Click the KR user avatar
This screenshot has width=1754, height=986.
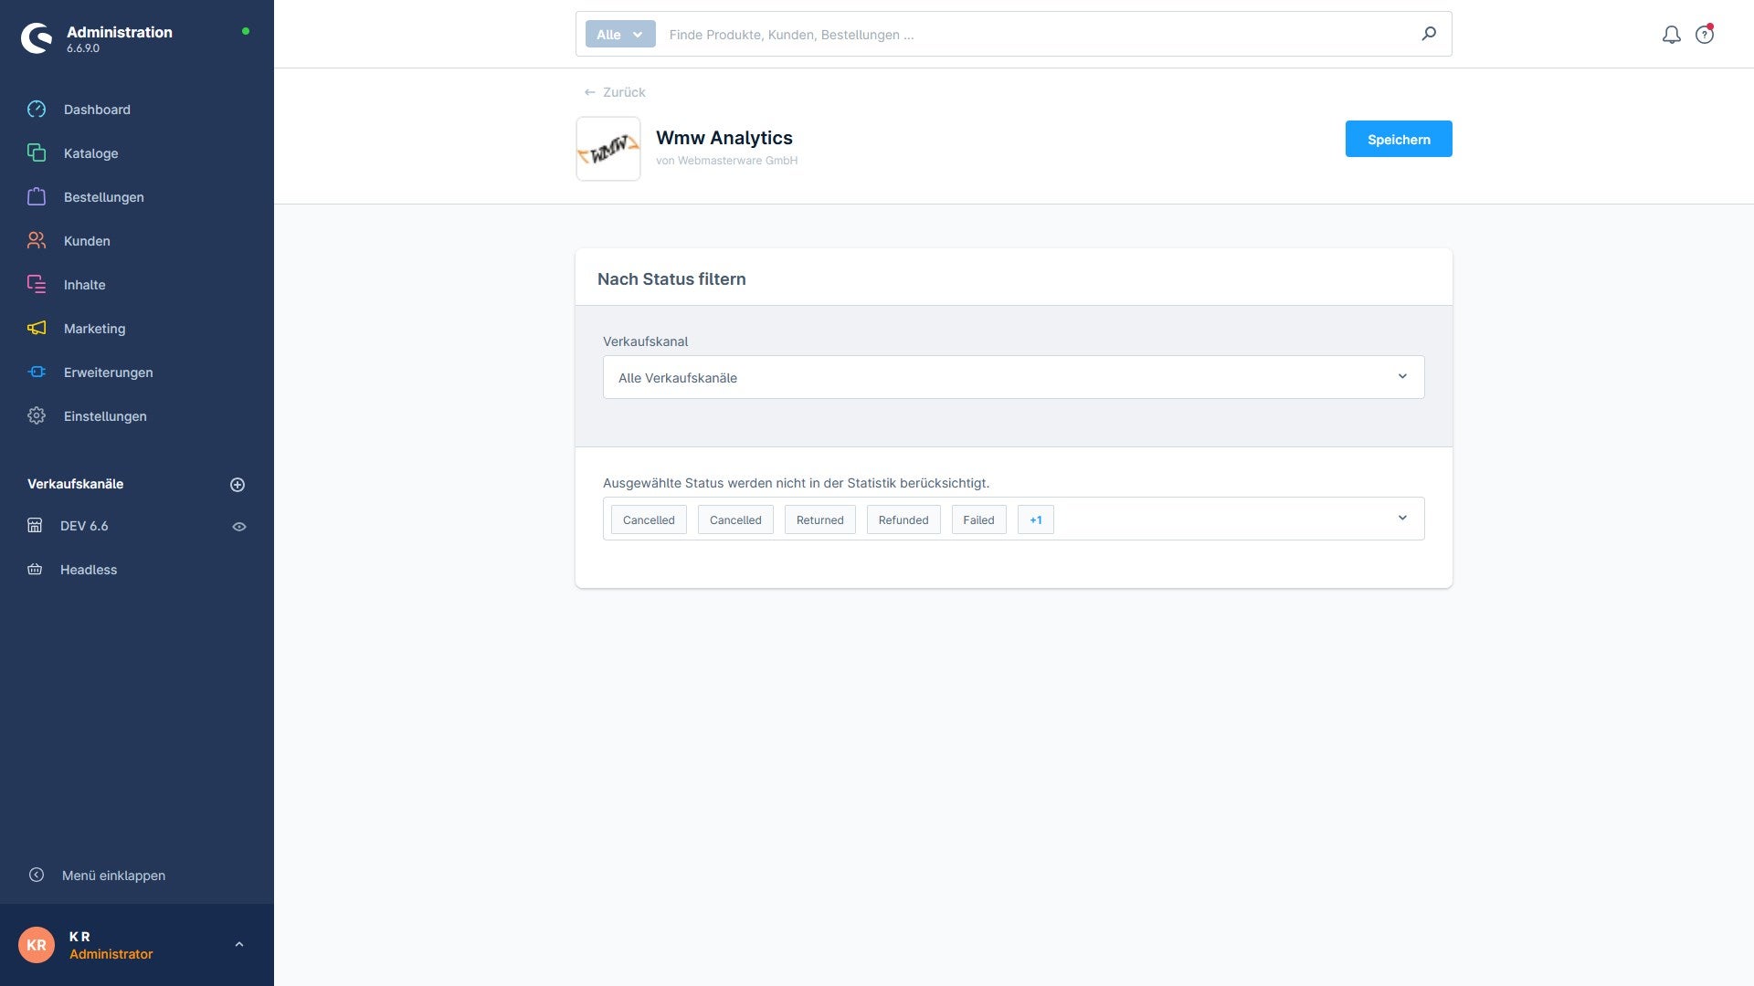pos(37,945)
